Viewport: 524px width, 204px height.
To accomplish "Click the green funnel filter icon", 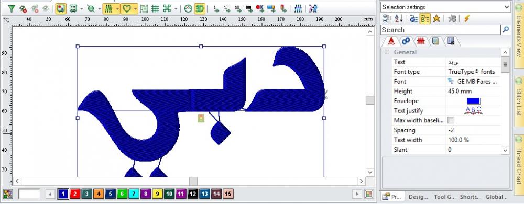I will coord(12,9).
